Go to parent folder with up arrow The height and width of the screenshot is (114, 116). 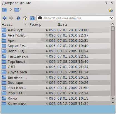pyautogui.click(x=18, y=18)
